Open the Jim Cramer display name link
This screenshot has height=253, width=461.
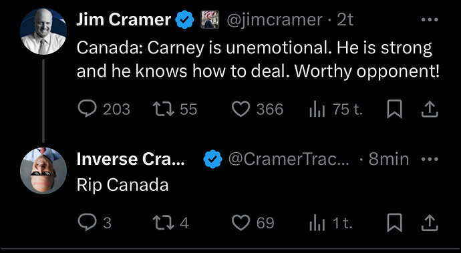(x=124, y=20)
